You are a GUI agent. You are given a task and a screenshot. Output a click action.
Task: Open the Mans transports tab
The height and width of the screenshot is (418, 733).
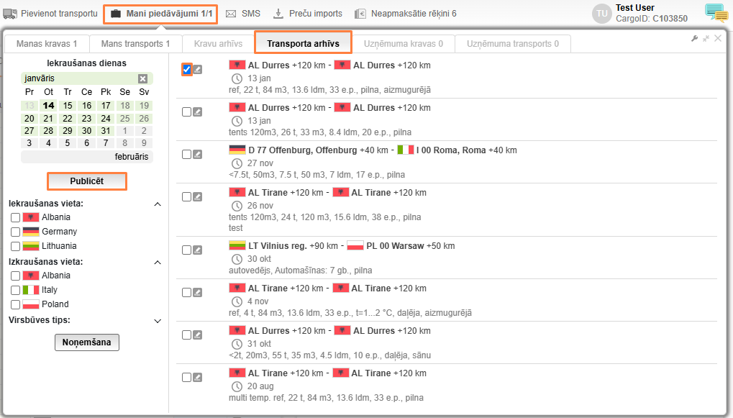pos(136,44)
